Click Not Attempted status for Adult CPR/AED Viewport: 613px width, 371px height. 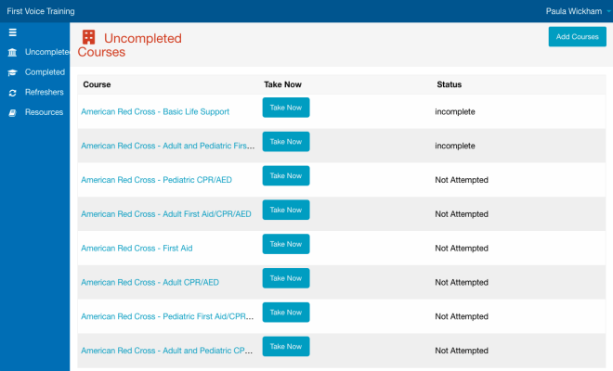pyautogui.click(x=462, y=282)
